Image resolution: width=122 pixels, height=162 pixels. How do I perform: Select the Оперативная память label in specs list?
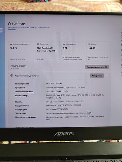pos(24,92)
